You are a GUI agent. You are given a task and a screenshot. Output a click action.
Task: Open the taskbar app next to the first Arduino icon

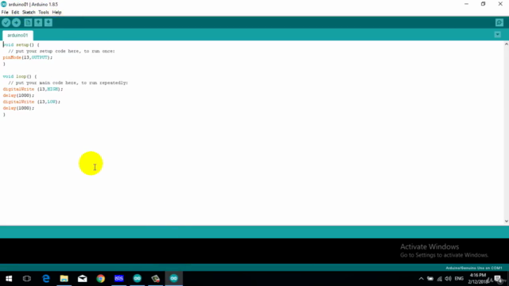[x=156, y=279]
